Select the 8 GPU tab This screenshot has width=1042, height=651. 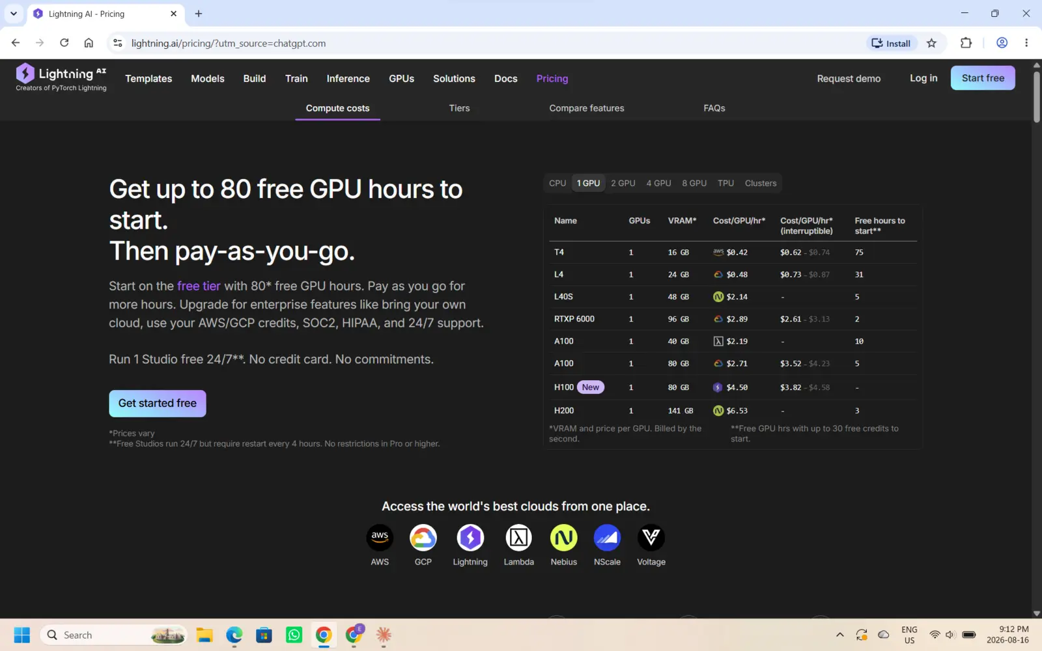[694, 184]
